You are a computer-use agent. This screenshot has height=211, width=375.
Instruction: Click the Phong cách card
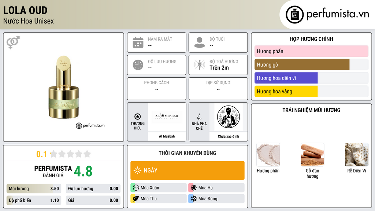pyautogui.click(x=157, y=89)
